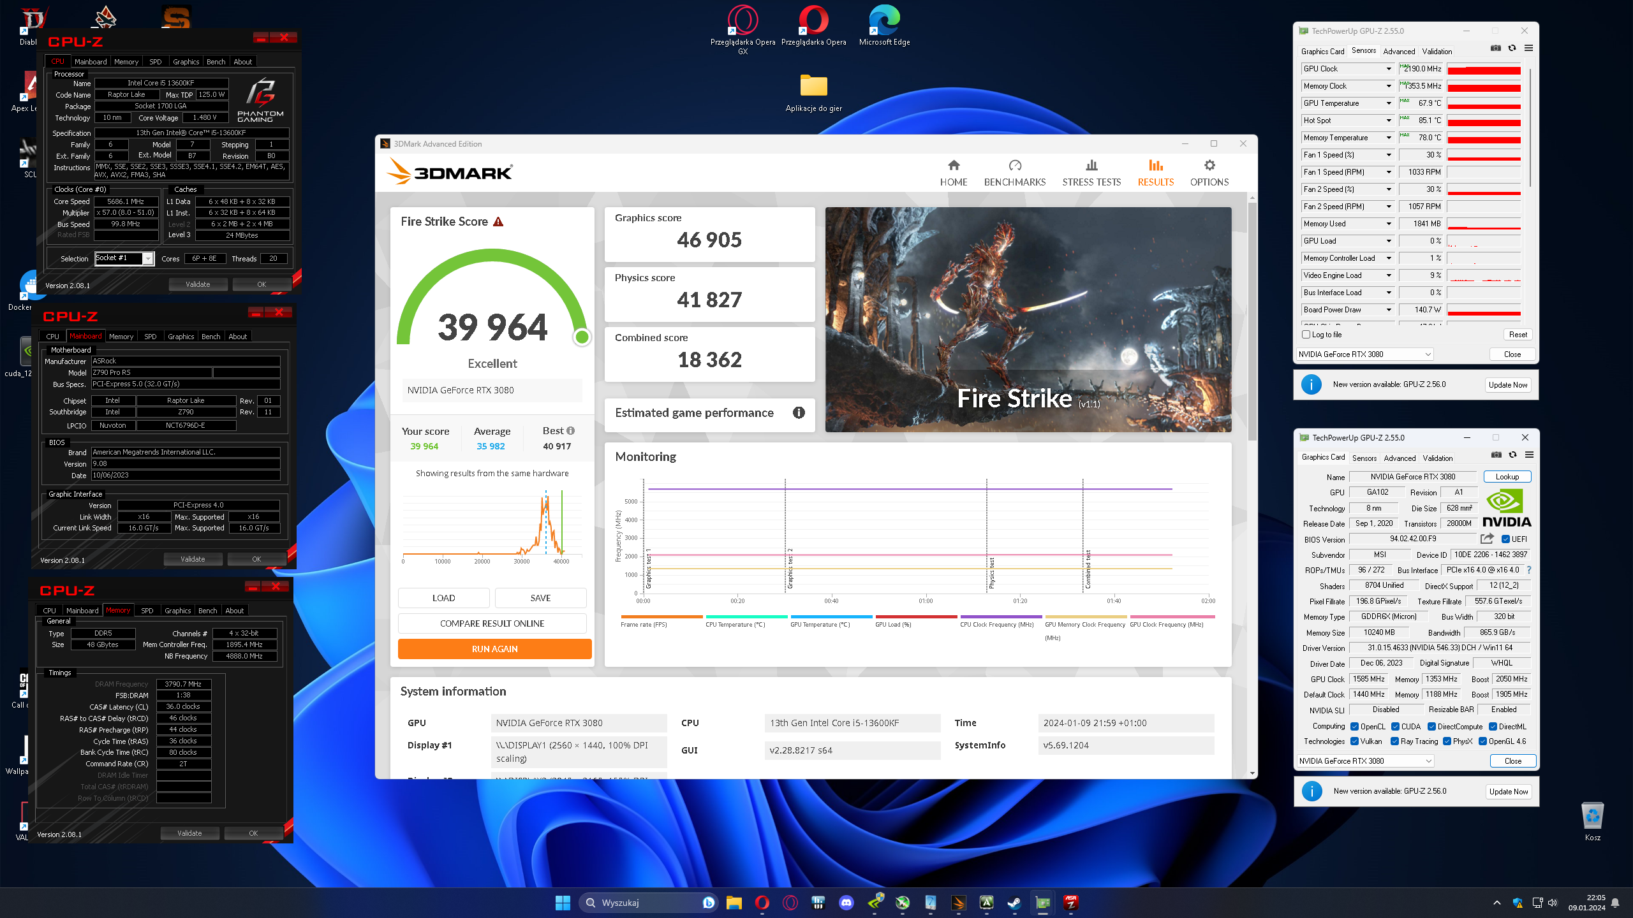Click RUN AGAIN in 3DMark

494,649
